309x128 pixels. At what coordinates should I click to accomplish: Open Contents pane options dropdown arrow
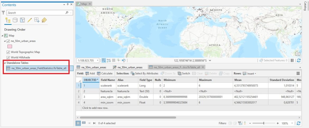click(x=64, y=4)
